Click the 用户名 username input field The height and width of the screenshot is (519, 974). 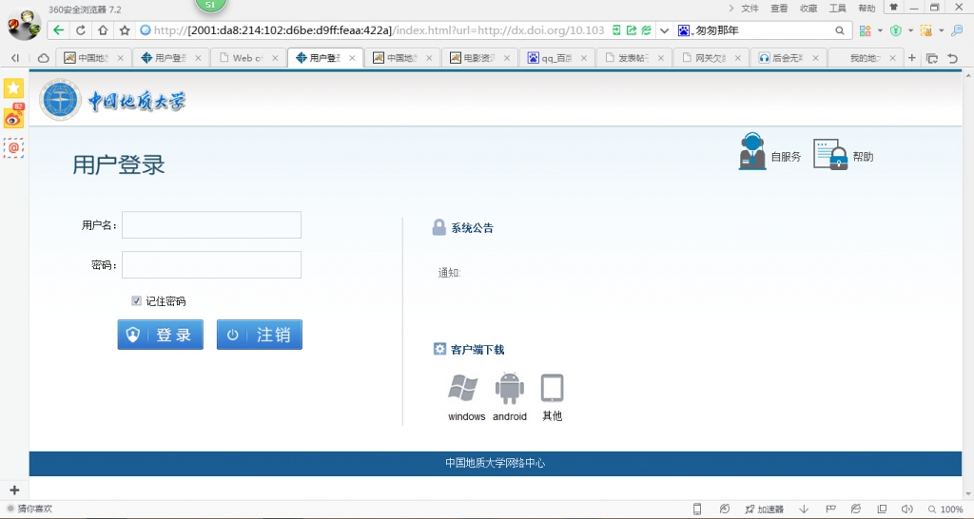point(211,225)
